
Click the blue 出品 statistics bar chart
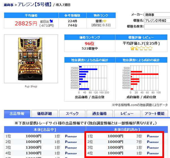[x=90, y=79]
